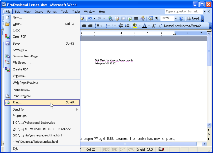The image size is (213, 153).
Task: Click the Insert Table icon
Action: [123, 18]
